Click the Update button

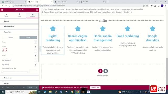click(31, 87)
